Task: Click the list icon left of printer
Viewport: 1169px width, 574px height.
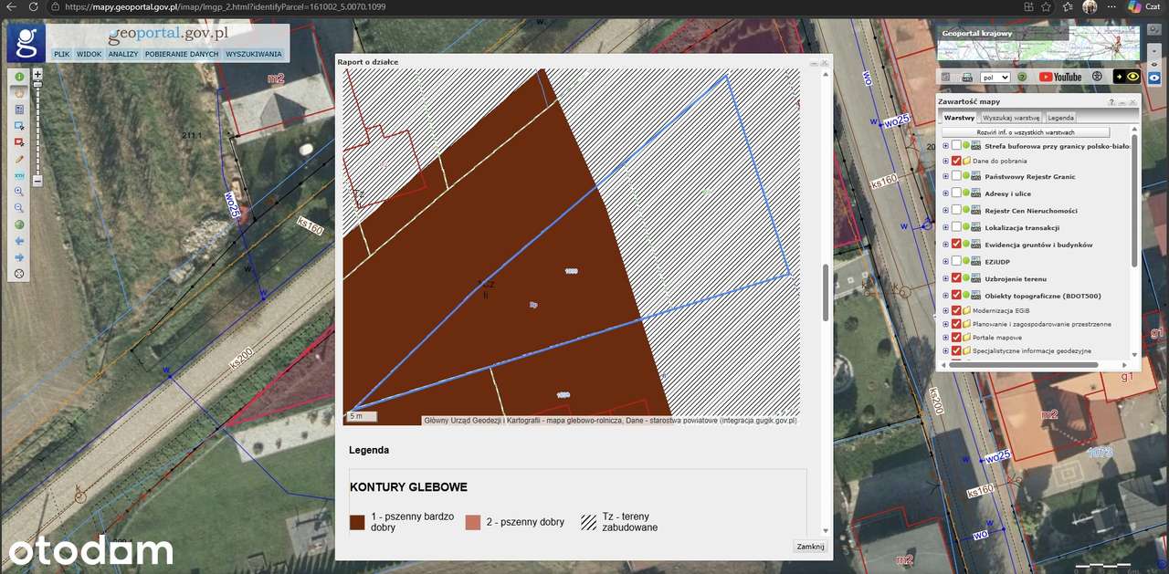Action: click(946, 78)
